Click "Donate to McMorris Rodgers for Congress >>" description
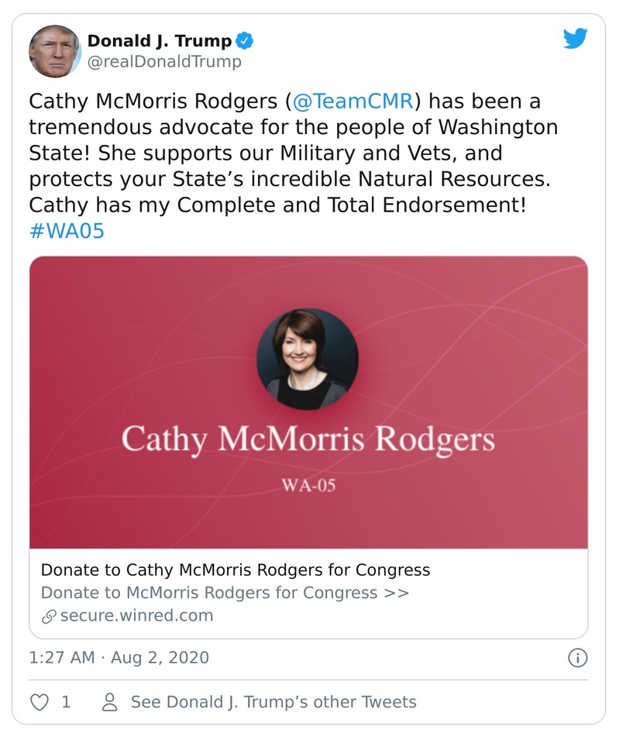This screenshot has height=740, width=619. 225,593
